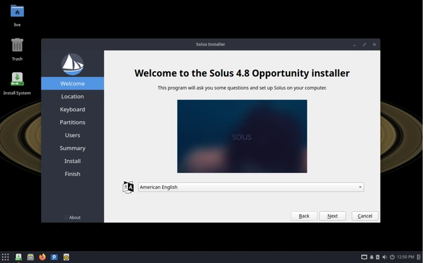Click the language translation icon

(x=128, y=187)
